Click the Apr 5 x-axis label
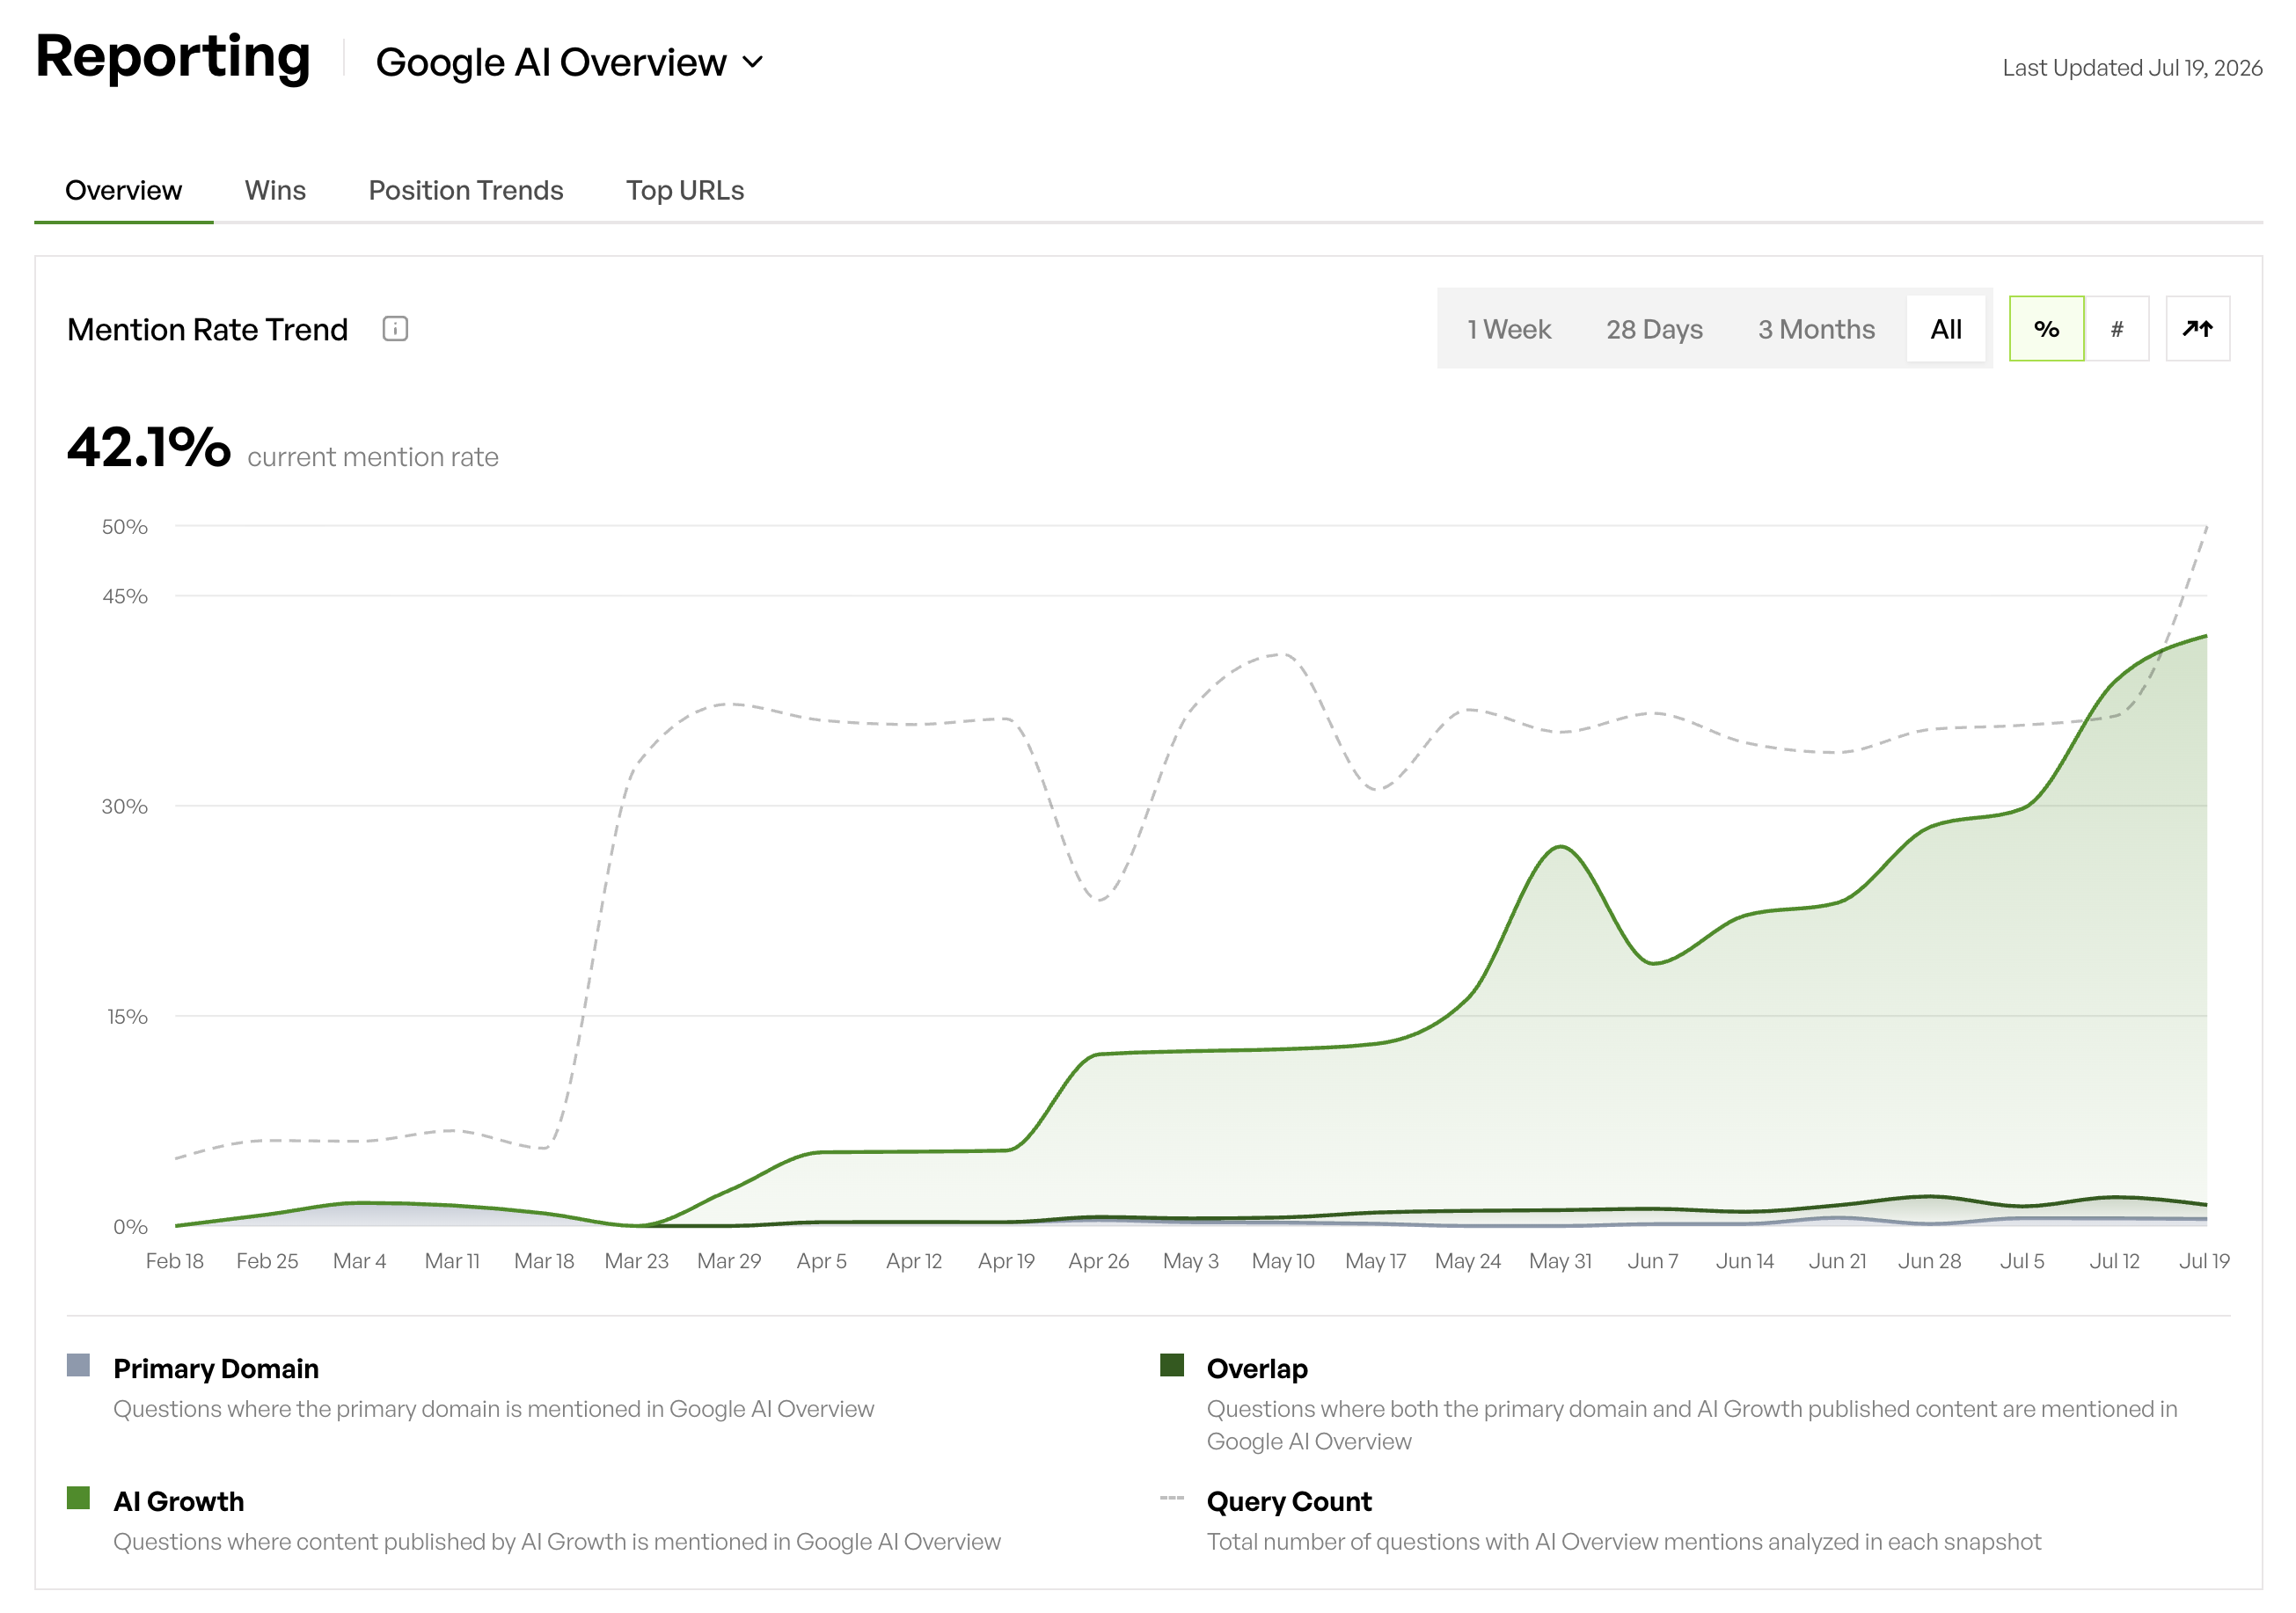The image size is (2296, 1613). [821, 1261]
